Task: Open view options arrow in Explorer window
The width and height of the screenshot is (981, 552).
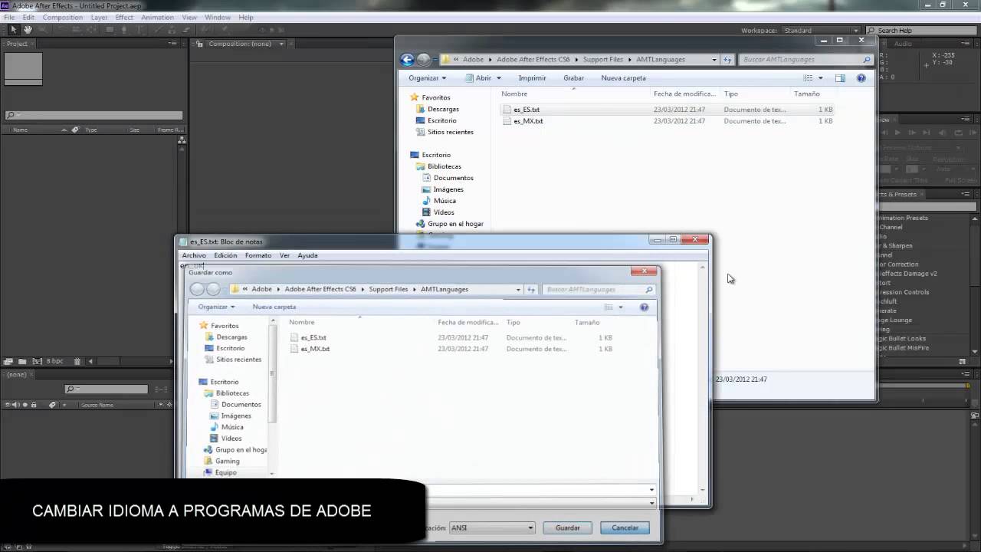Action: 820,77
